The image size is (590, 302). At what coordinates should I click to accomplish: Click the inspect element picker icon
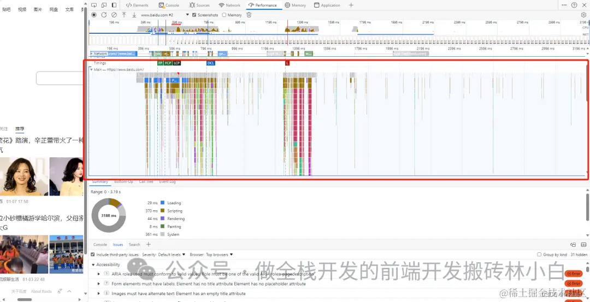94,5
